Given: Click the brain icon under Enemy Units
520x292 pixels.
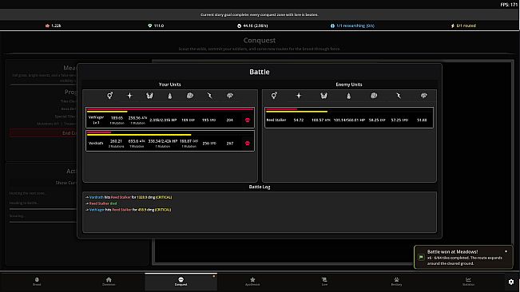Looking at the screenshot, I should (x=424, y=96).
